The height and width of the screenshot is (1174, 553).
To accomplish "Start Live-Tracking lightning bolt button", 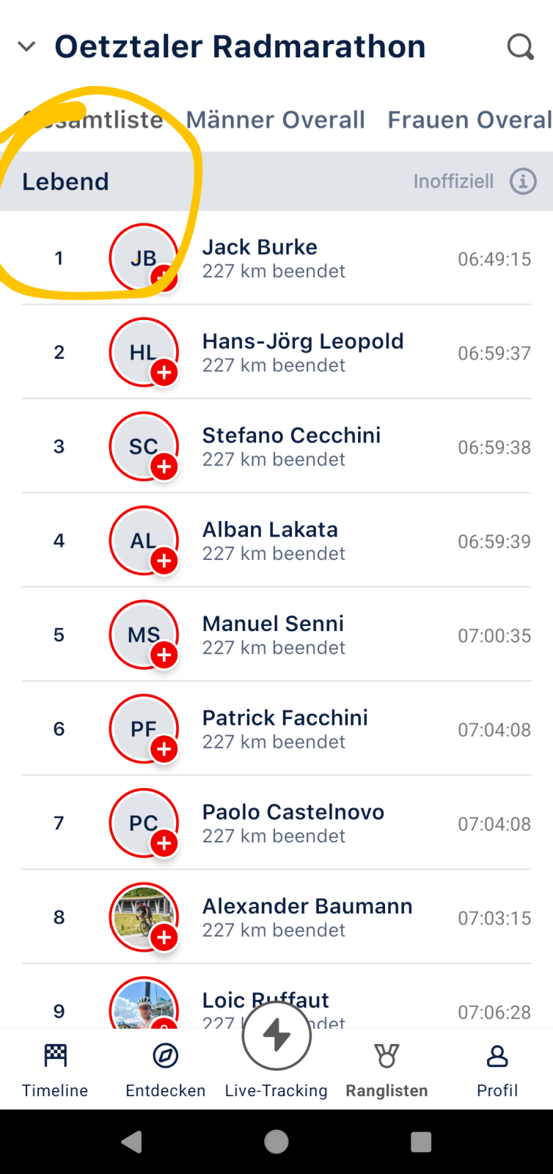I will tap(276, 1035).
